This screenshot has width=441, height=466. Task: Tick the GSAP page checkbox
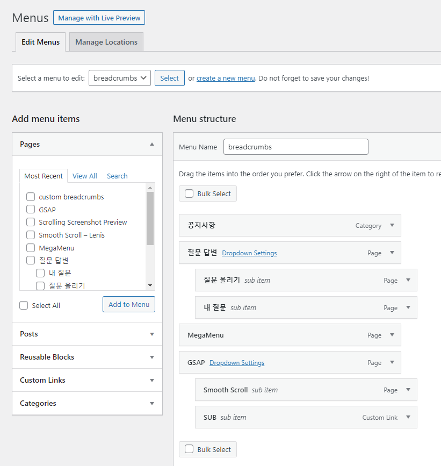pyautogui.click(x=31, y=210)
